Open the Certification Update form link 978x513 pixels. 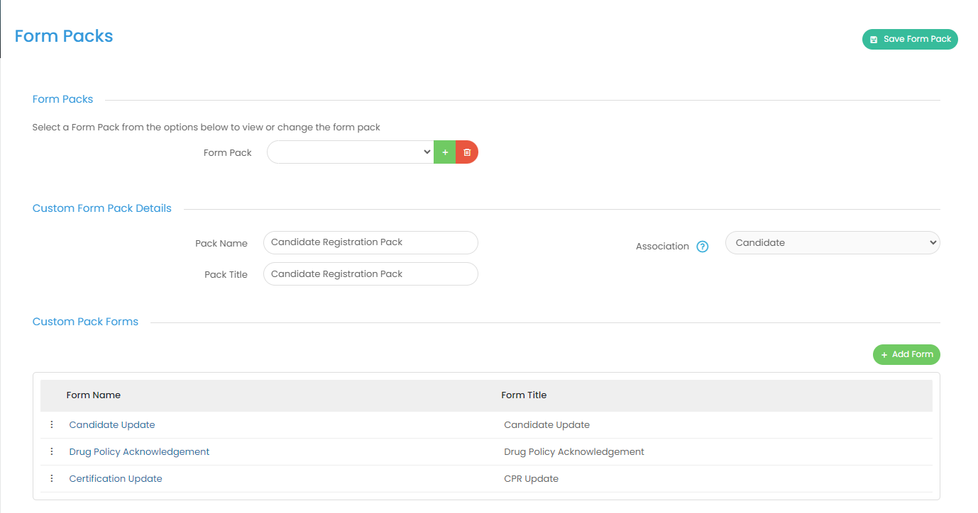[116, 479]
